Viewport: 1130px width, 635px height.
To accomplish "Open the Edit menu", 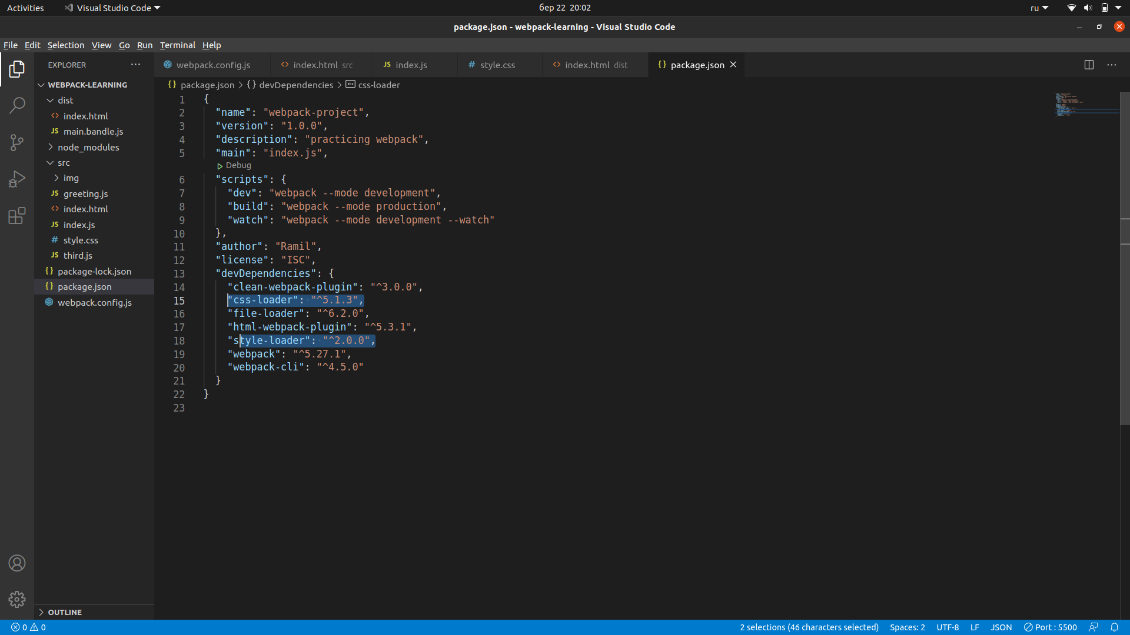I will click(32, 45).
